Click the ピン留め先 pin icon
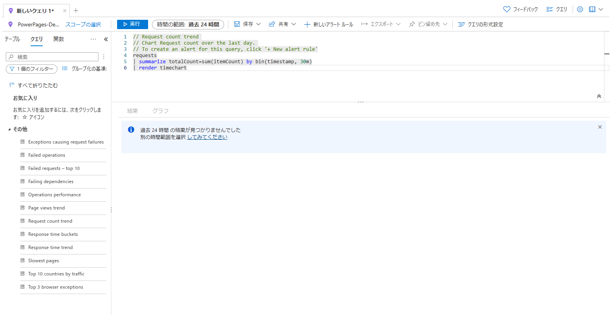This screenshot has width=611, height=315. click(x=412, y=24)
